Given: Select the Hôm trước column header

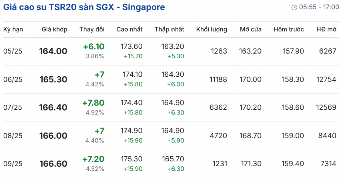Looking at the screenshot, I should tap(289, 29).
